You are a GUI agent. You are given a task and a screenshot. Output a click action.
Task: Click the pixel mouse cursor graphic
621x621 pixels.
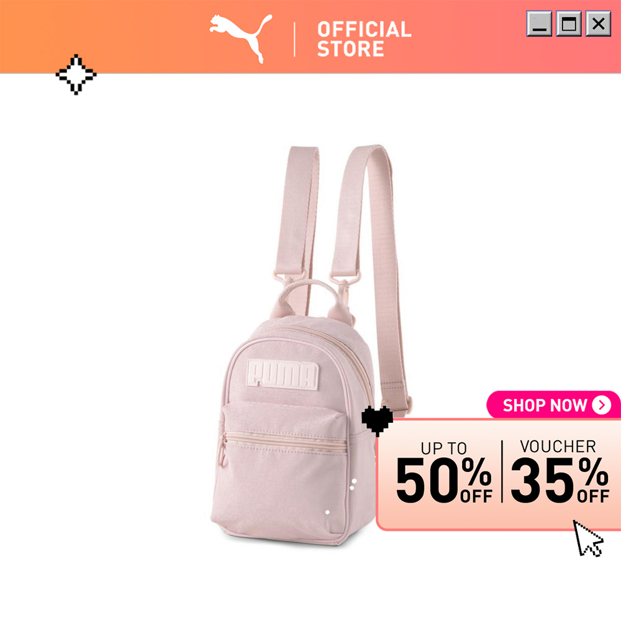588,538
